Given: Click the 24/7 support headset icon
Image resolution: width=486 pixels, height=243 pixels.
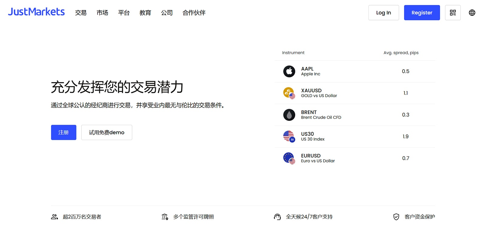Looking at the screenshot, I should tap(277, 217).
